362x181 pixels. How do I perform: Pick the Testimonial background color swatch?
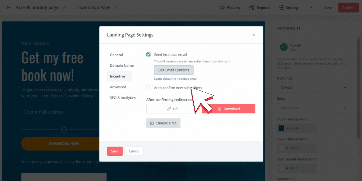(282, 168)
